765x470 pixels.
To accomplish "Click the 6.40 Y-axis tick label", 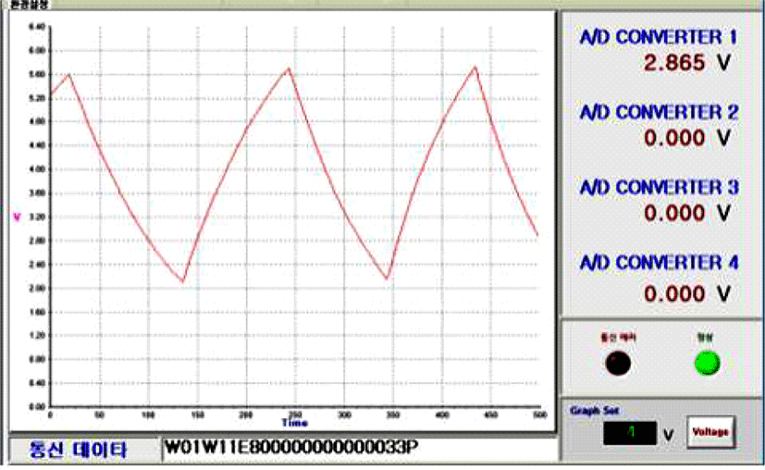I will click(37, 27).
